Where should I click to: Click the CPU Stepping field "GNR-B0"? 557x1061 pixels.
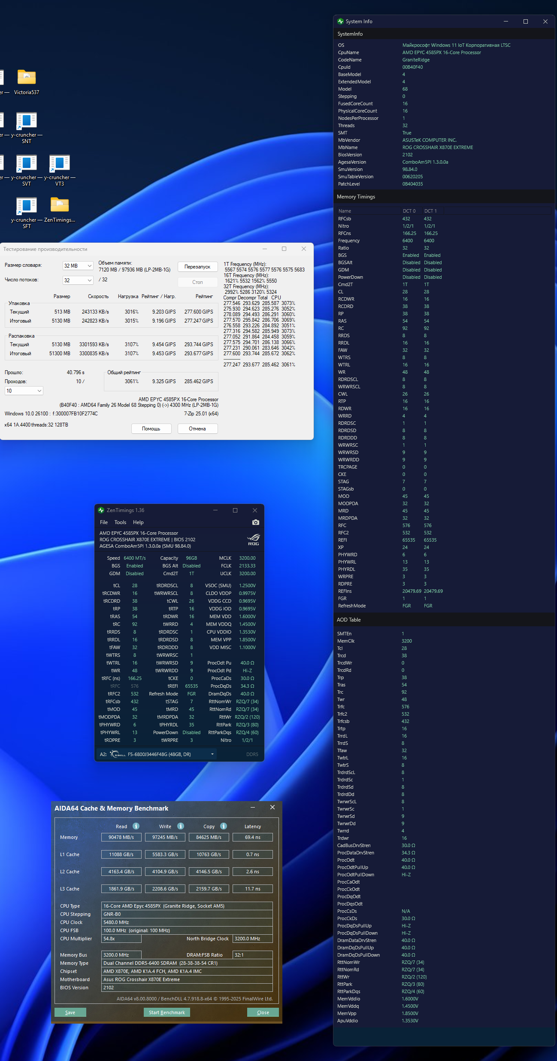pyautogui.click(x=187, y=914)
